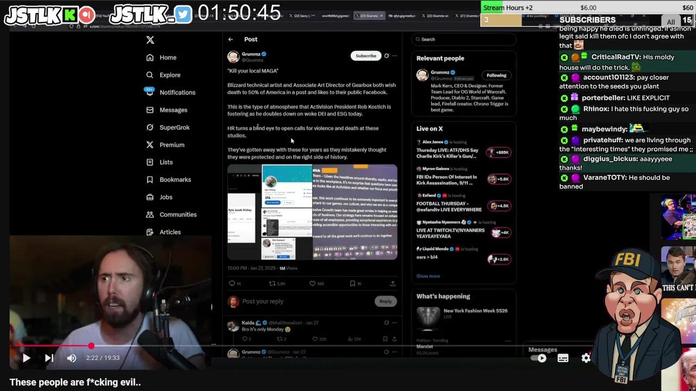
Task: Click the repost icon showing 3.9K
Action: tap(272, 283)
